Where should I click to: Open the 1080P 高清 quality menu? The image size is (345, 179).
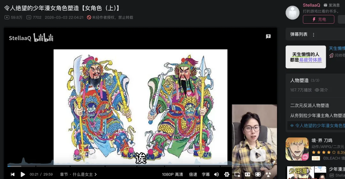tap(172, 175)
